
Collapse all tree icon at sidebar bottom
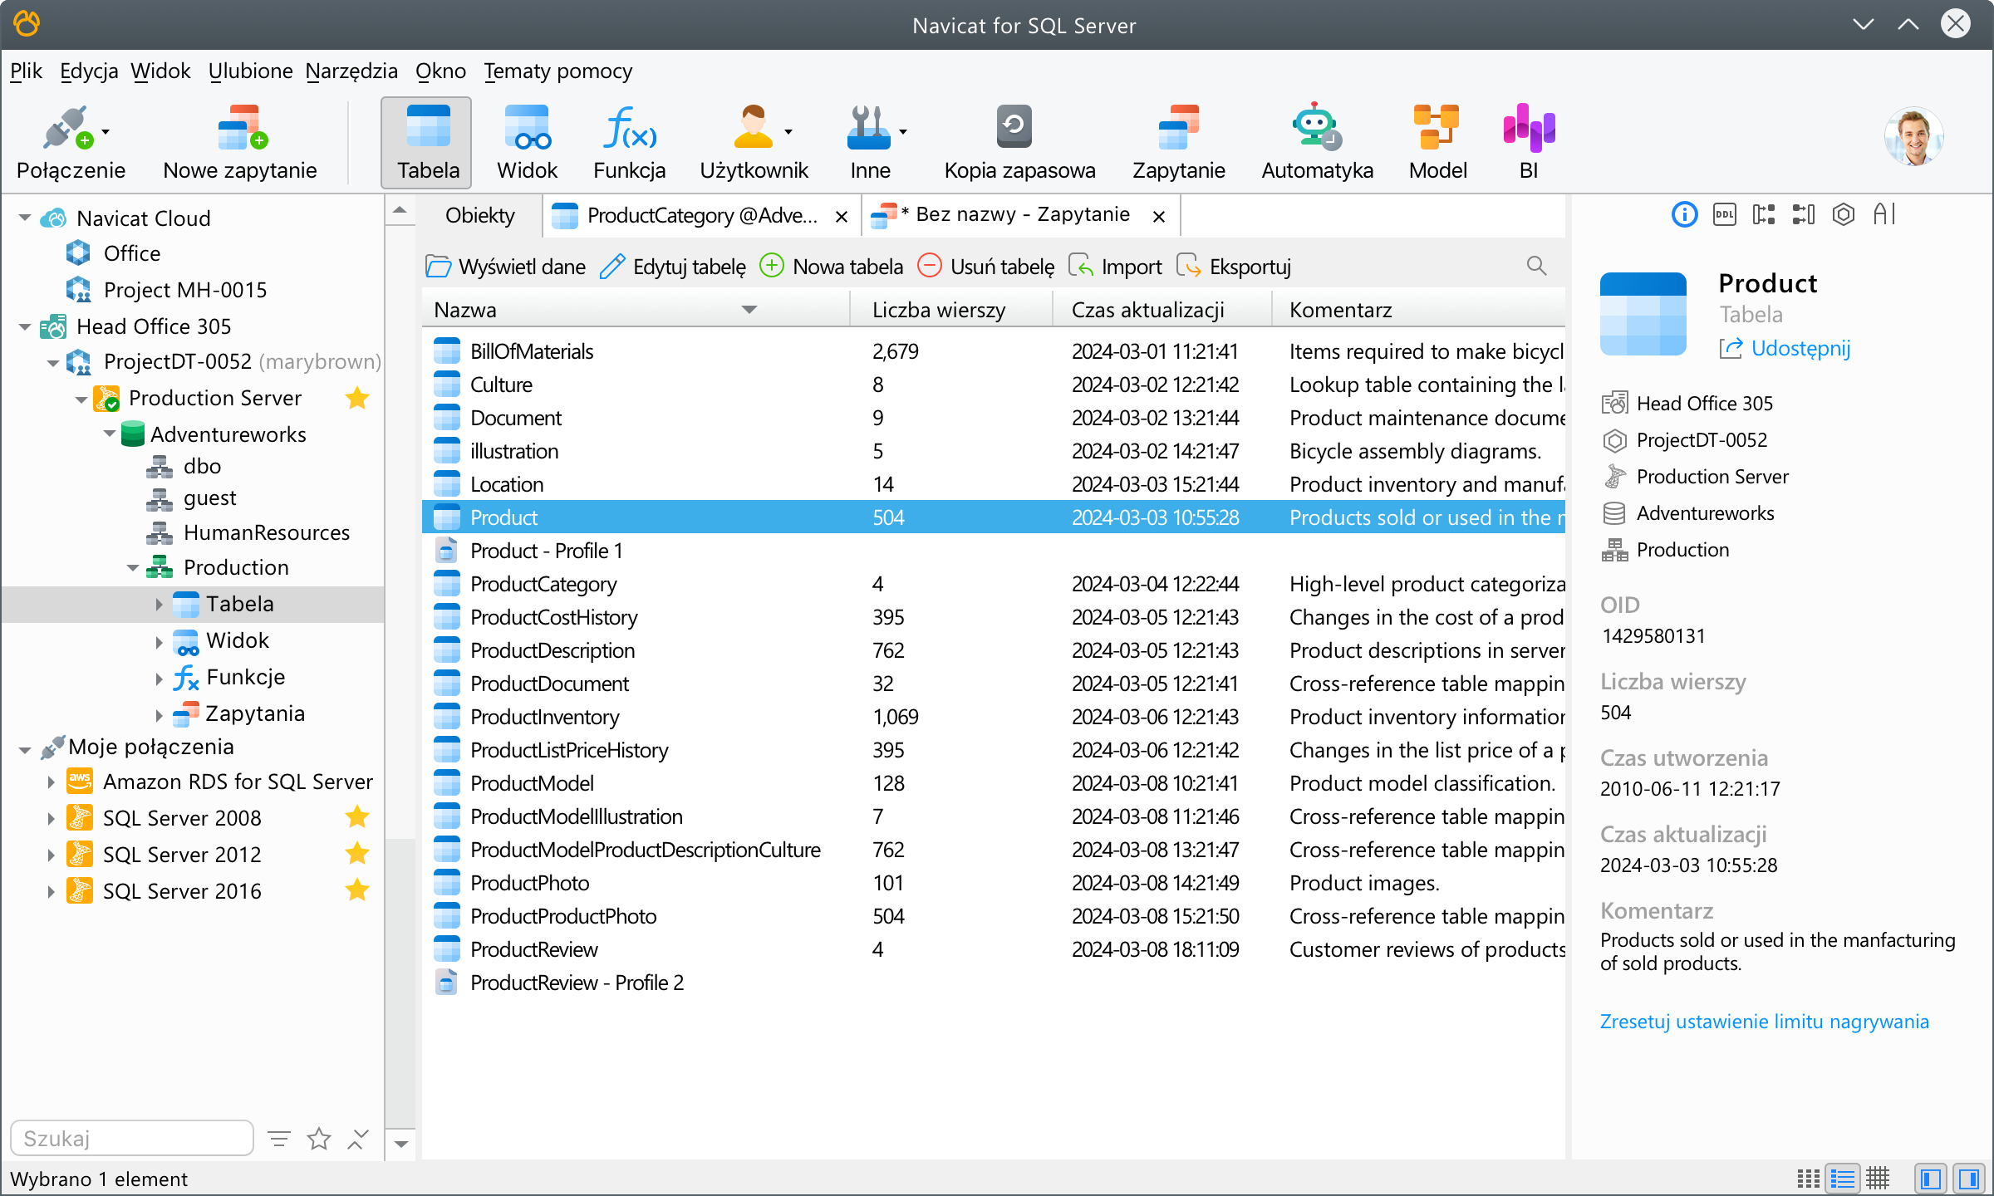[x=358, y=1139]
